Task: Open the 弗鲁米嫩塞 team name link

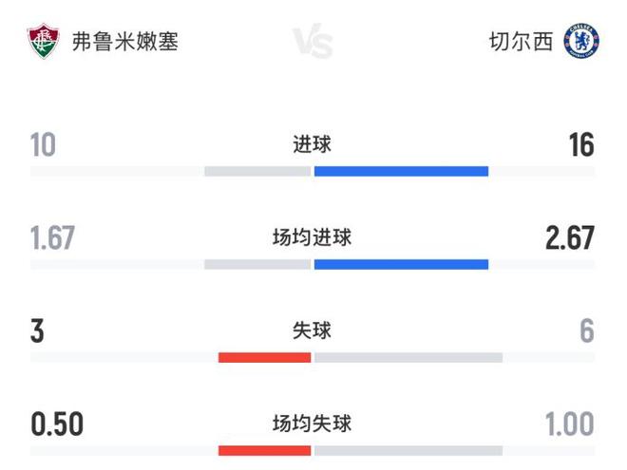Action: [x=125, y=42]
